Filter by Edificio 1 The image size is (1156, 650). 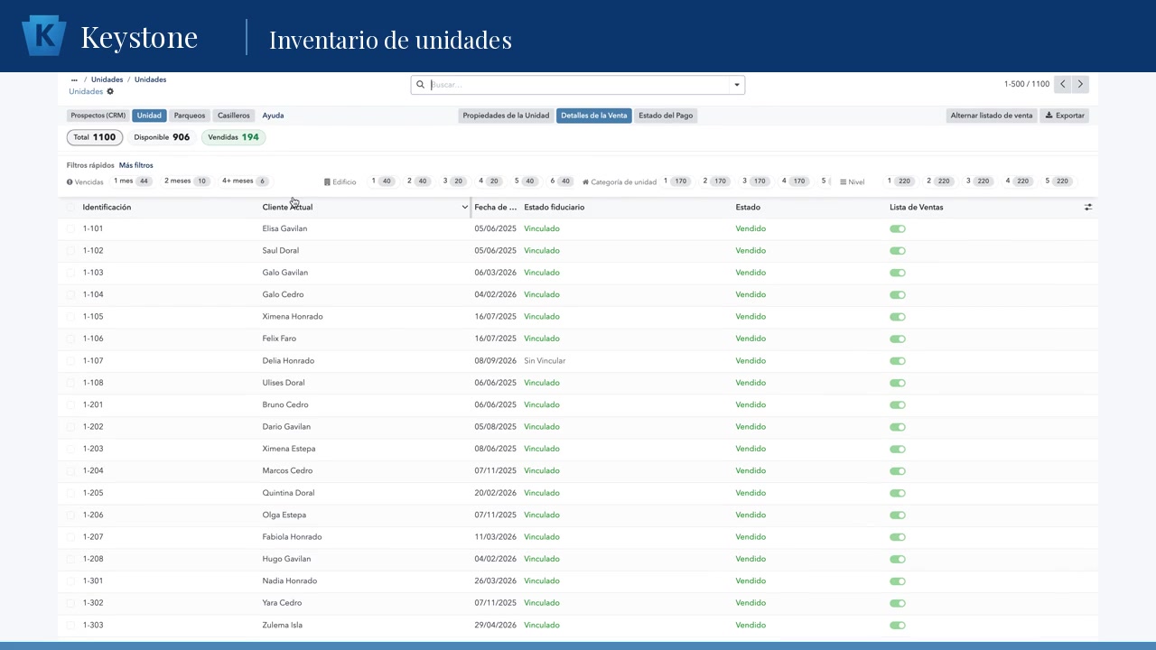tap(383, 181)
